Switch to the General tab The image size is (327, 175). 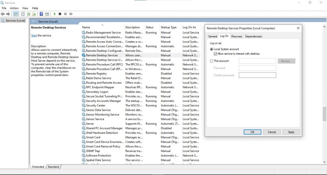[x=212, y=36]
